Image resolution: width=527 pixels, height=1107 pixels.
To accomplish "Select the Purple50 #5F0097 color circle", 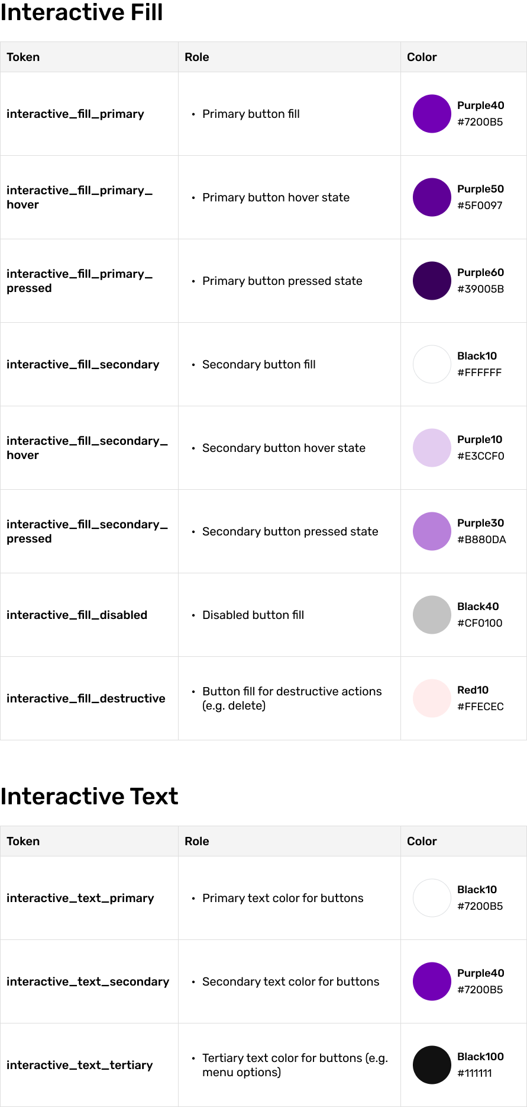I will tap(432, 197).
